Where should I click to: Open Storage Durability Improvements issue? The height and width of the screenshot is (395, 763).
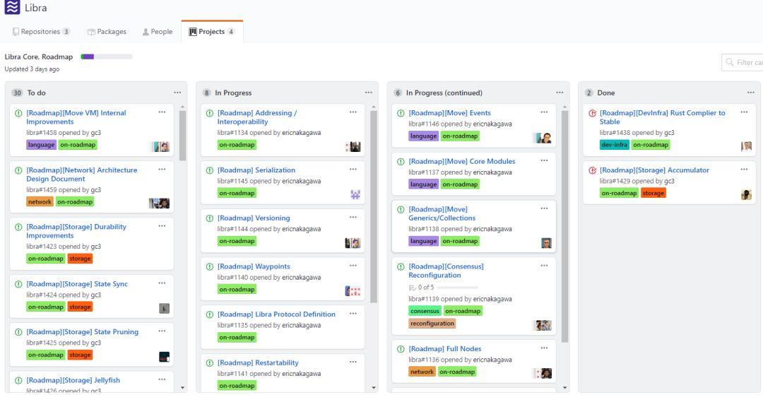coord(76,231)
